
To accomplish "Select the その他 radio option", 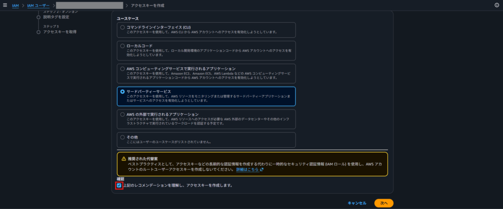I will [122, 137].
